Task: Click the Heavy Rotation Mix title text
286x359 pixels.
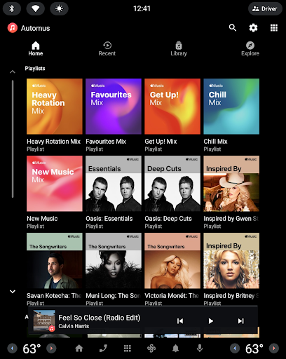Action: tap(53, 142)
